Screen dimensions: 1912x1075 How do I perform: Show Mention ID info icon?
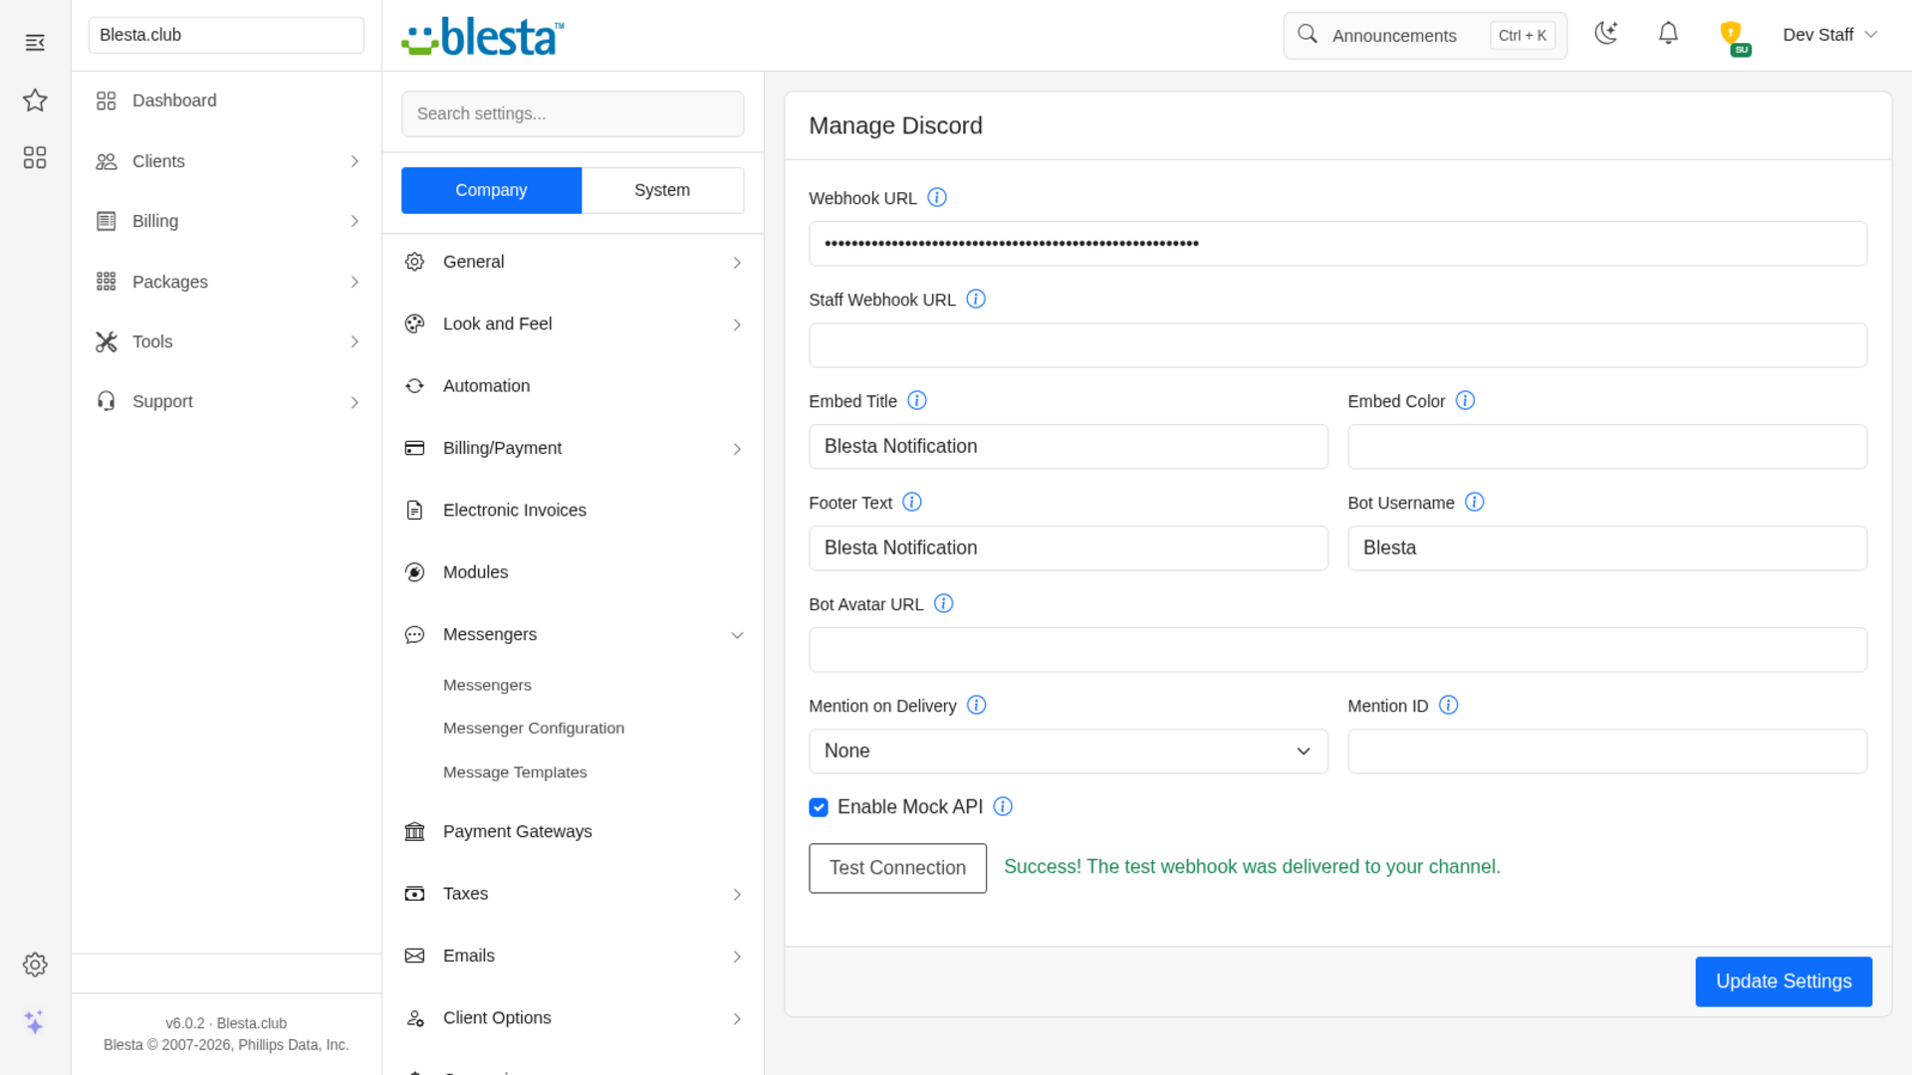click(x=1449, y=705)
